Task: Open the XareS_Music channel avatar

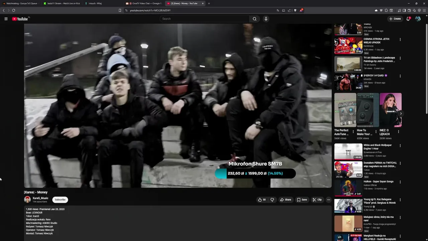Action: (27, 199)
